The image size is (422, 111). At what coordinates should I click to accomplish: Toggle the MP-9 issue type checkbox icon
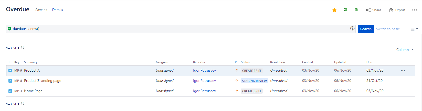[10, 71]
